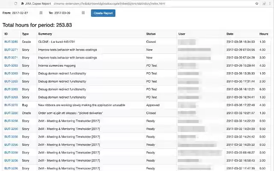The width and height of the screenshot is (274, 171).
Task: Click the 'Approved' status cell
Action: click(153, 105)
